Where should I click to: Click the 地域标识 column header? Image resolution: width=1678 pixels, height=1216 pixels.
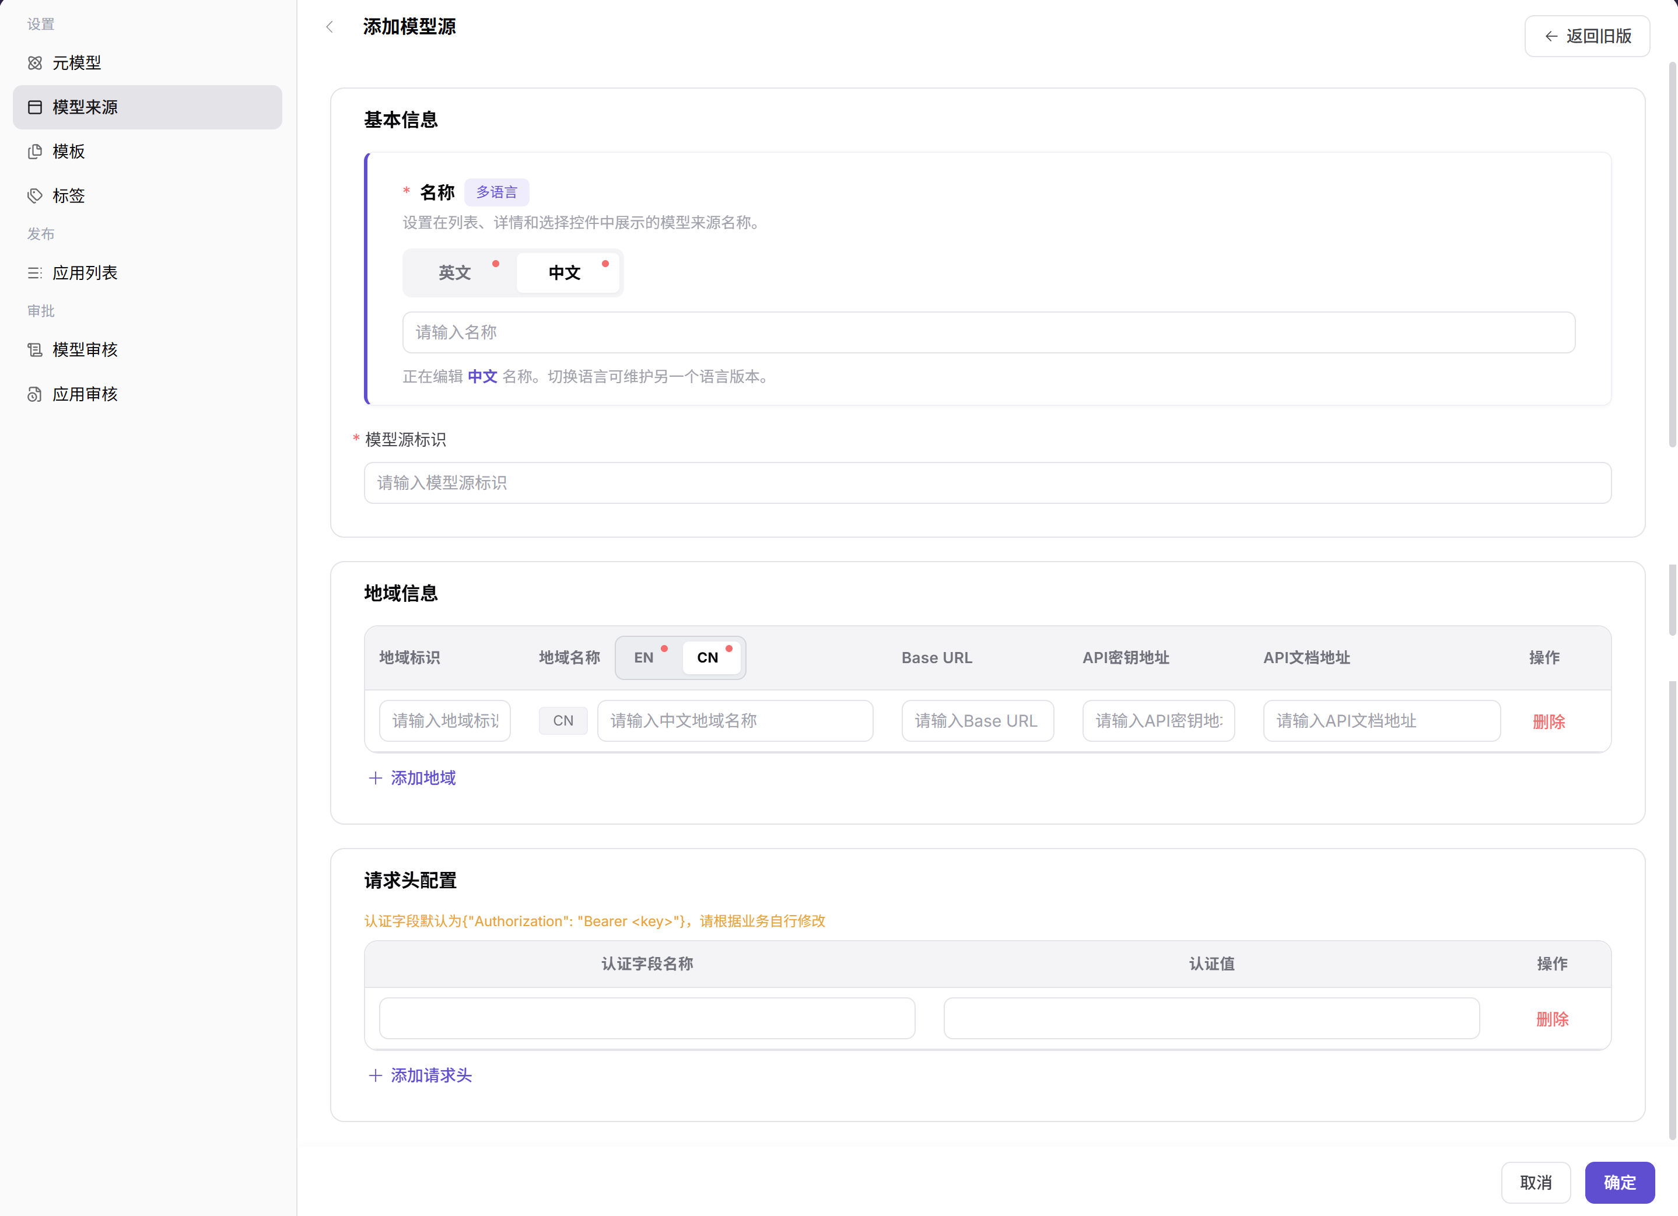pos(410,658)
